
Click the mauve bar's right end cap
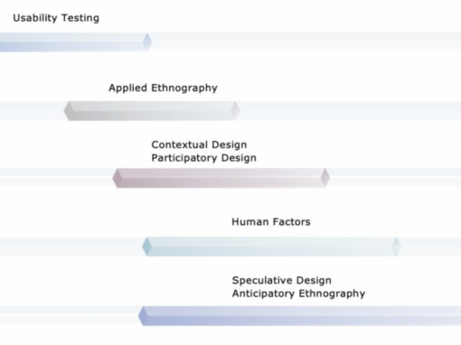[325, 178]
